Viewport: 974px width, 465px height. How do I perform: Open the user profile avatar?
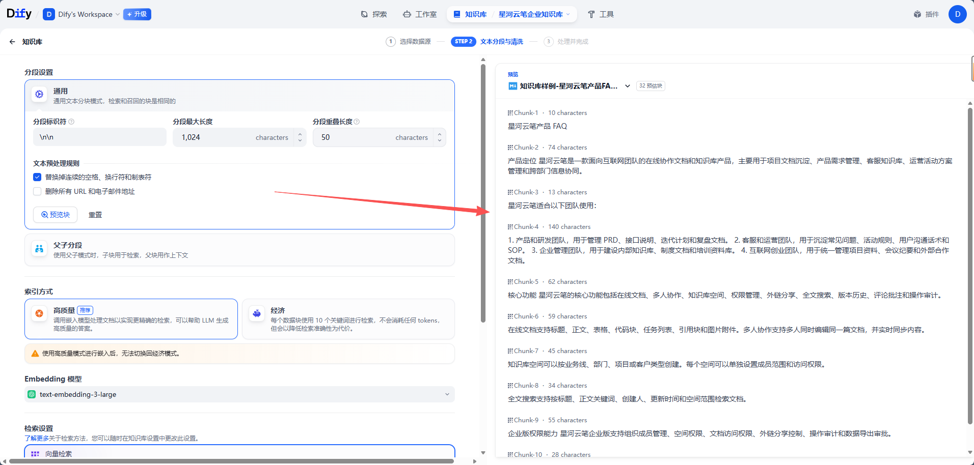click(x=957, y=14)
